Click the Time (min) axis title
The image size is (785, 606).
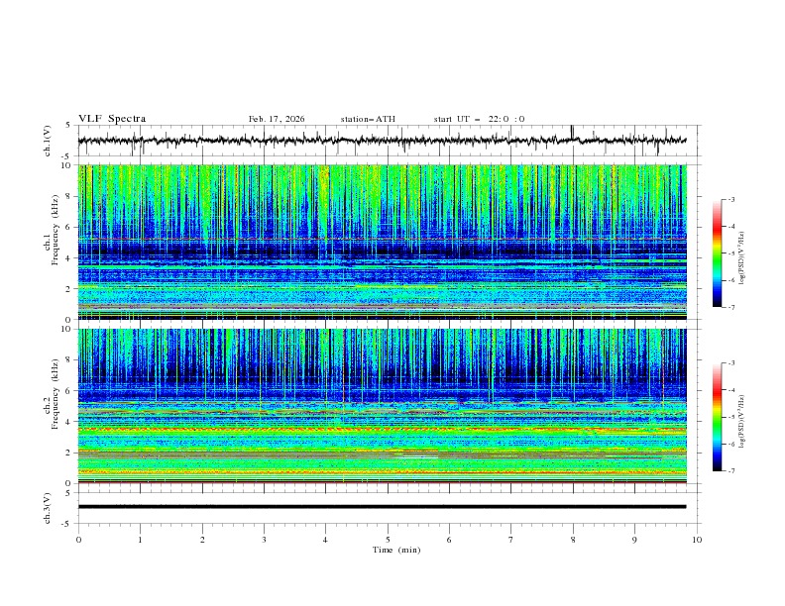point(394,550)
